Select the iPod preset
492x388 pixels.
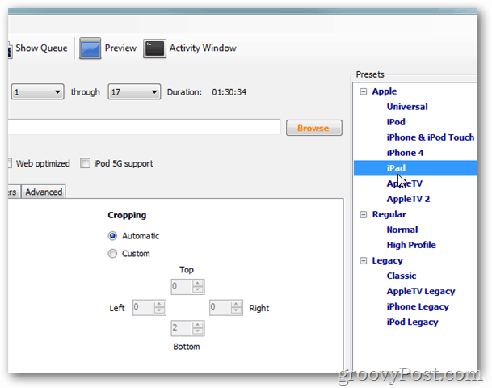[396, 122]
